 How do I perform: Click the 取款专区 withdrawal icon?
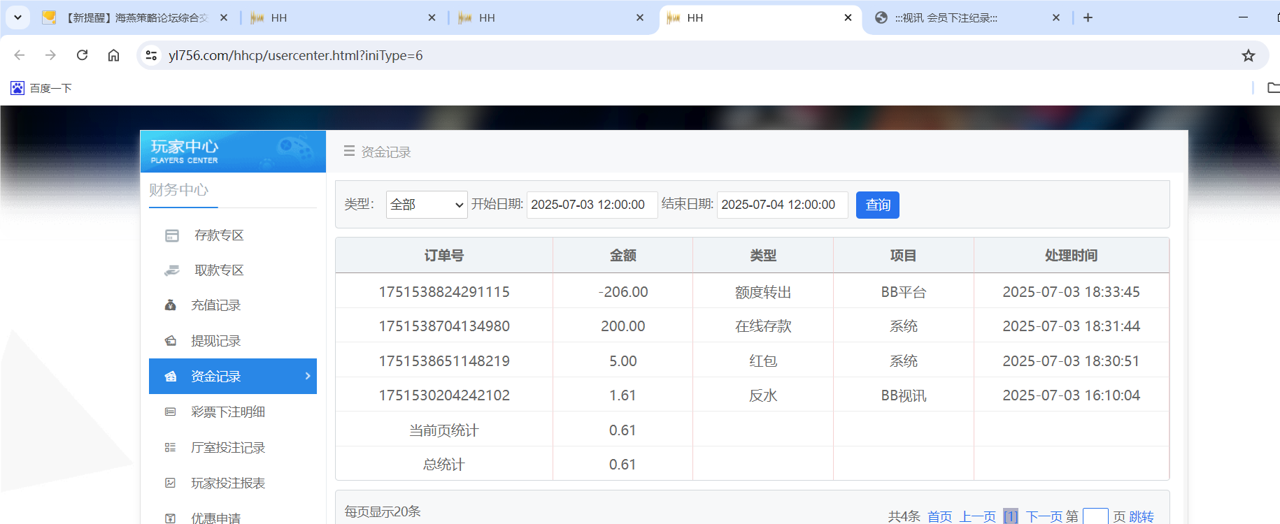[172, 270]
